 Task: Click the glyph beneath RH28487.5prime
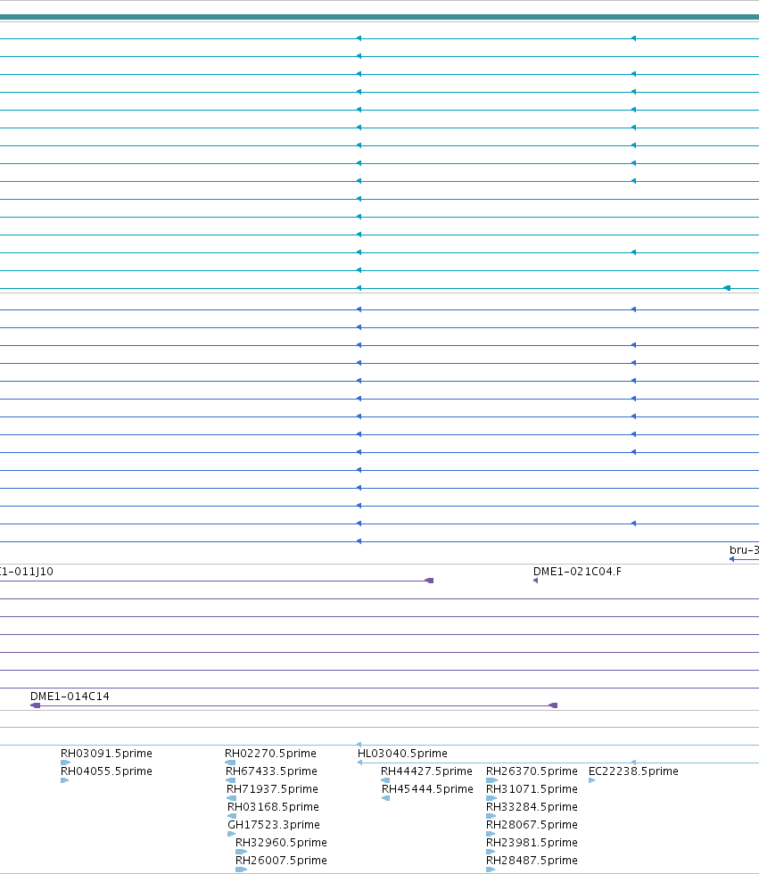point(491,870)
